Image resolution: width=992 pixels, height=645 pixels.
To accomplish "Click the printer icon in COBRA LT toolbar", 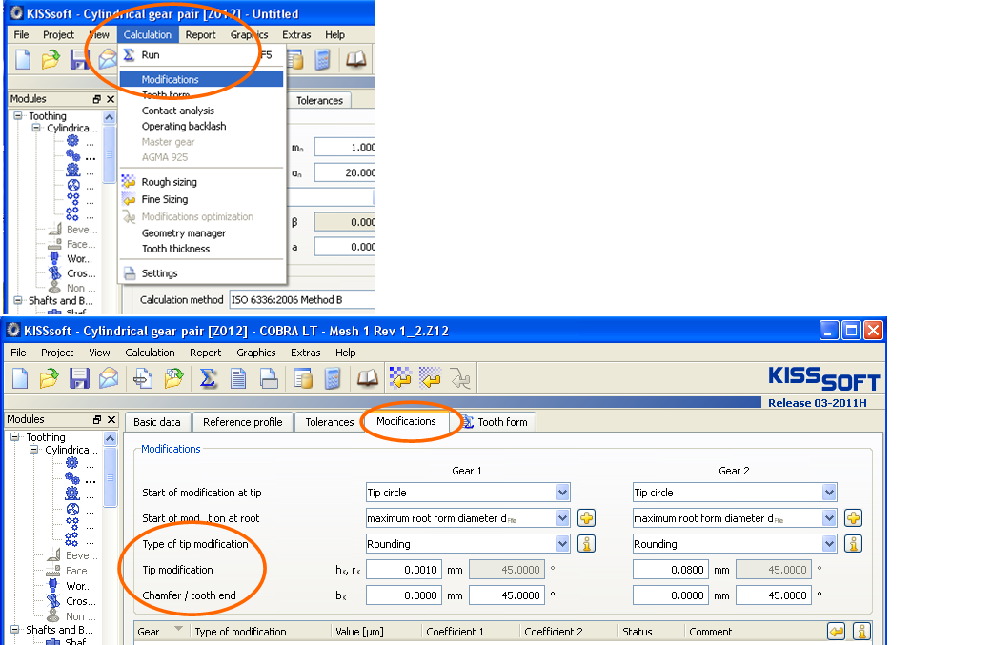I will [x=269, y=378].
